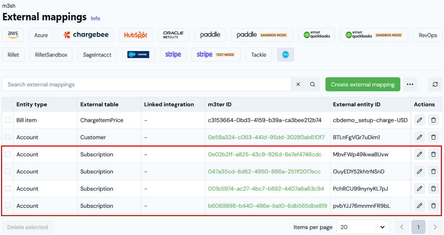
Task: Choose Paddle Sandbox Mode integration
Action: [x=262, y=35]
